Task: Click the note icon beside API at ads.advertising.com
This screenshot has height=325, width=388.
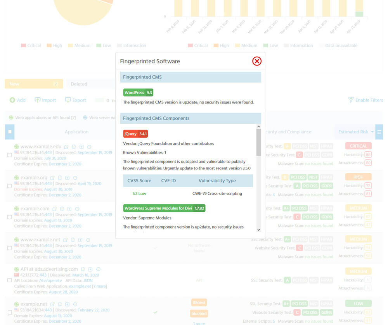Action: tap(83, 269)
